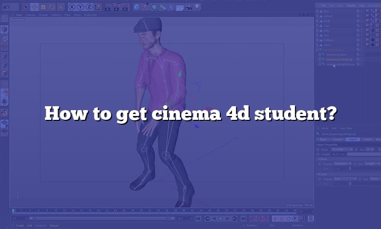Collapse the Bone section triangle
The height and width of the screenshot is (229, 381).
(x=319, y=159)
